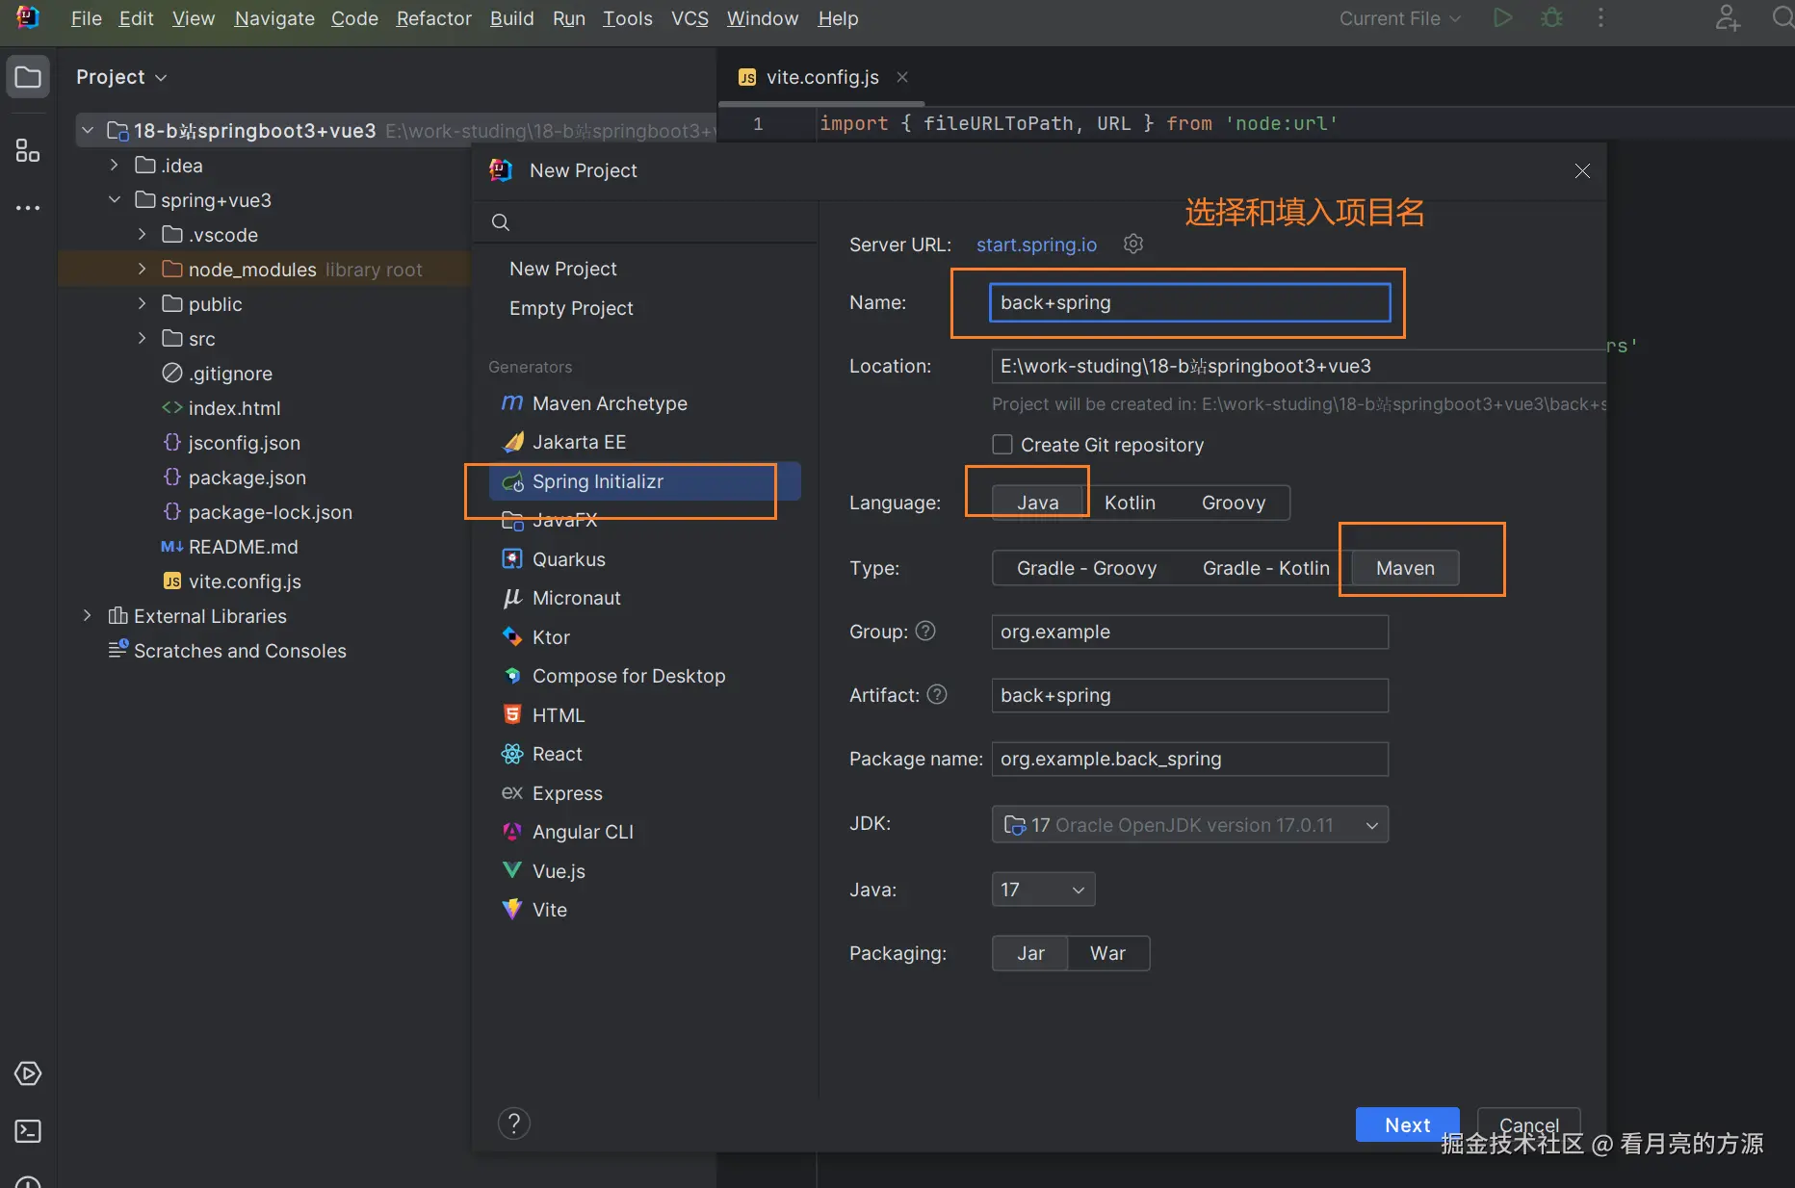Choose Java as the language
This screenshot has width=1795, height=1188.
pyautogui.click(x=1038, y=503)
